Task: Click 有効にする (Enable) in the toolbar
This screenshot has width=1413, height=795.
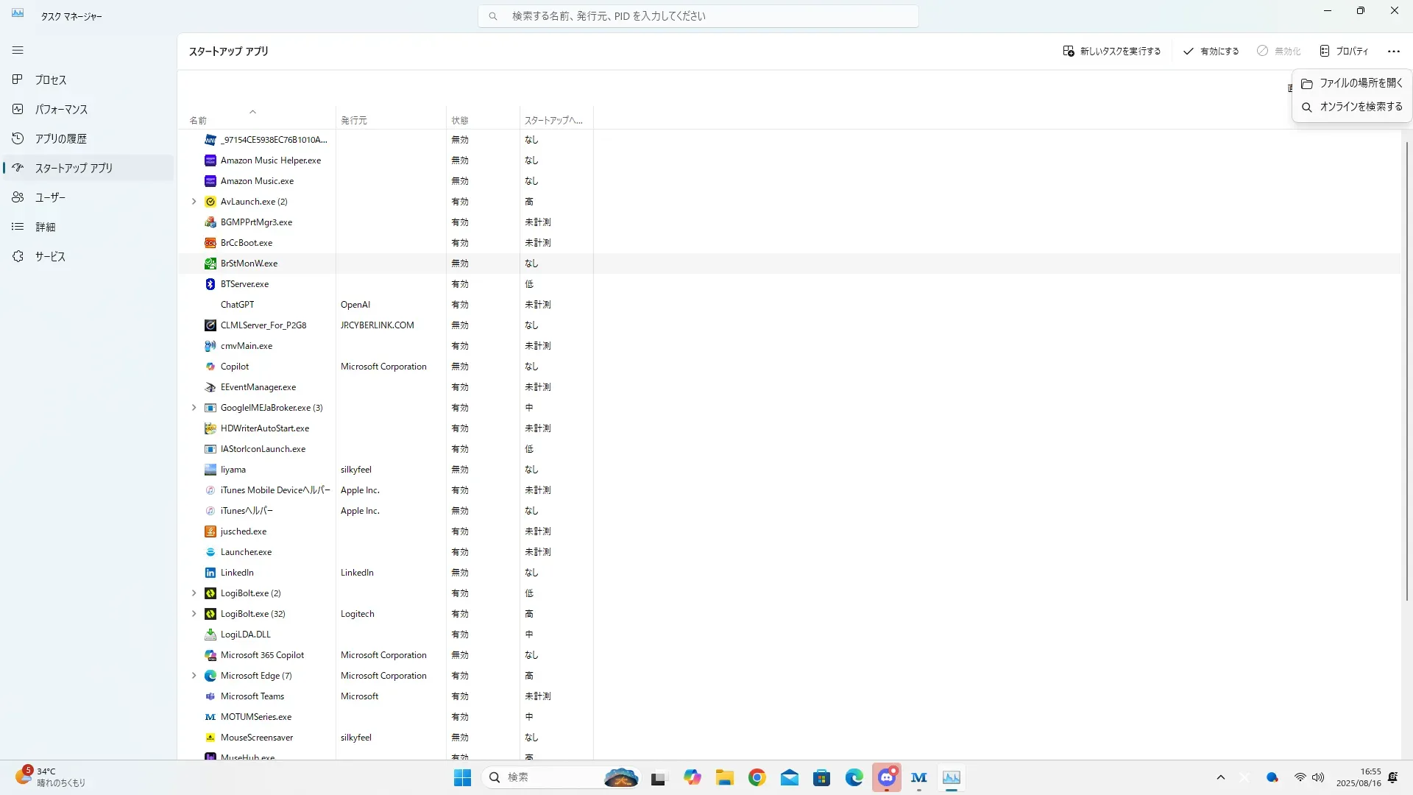Action: click(1211, 52)
